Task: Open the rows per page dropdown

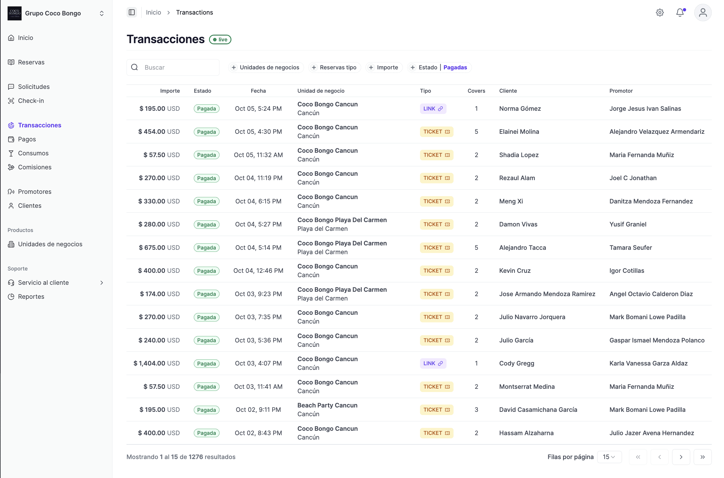Action: click(609, 457)
